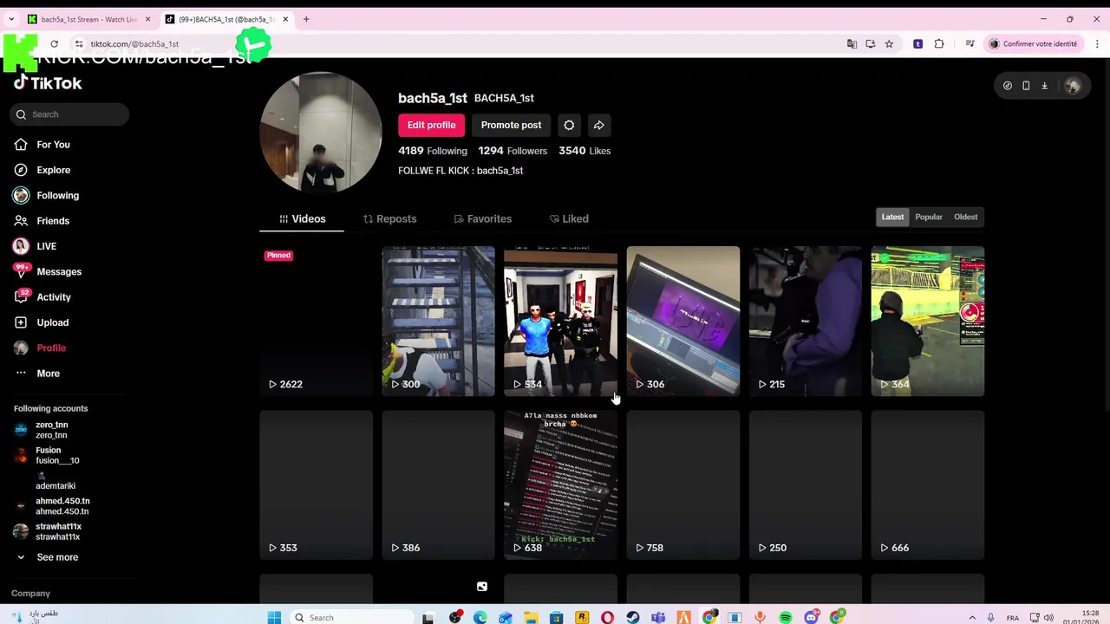Click the install app icon in address bar
1110x624 pixels.
pyautogui.click(x=871, y=43)
